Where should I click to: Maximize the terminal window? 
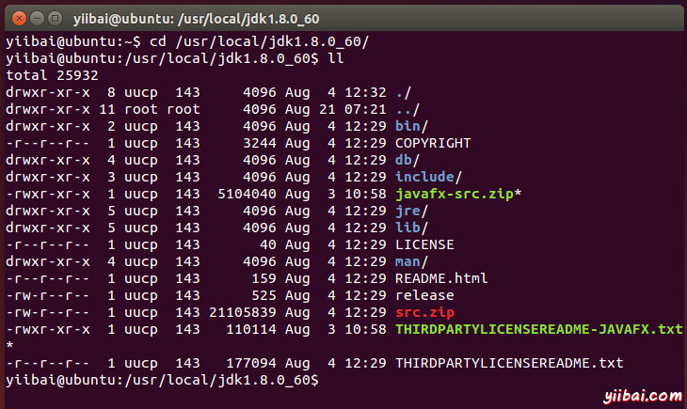[x=53, y=17]
